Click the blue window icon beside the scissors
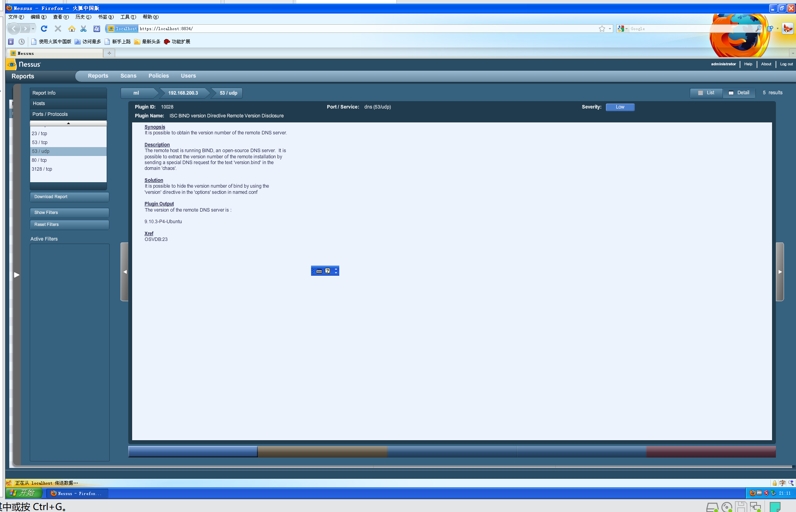The image size is (796, 512). point(97,29)
